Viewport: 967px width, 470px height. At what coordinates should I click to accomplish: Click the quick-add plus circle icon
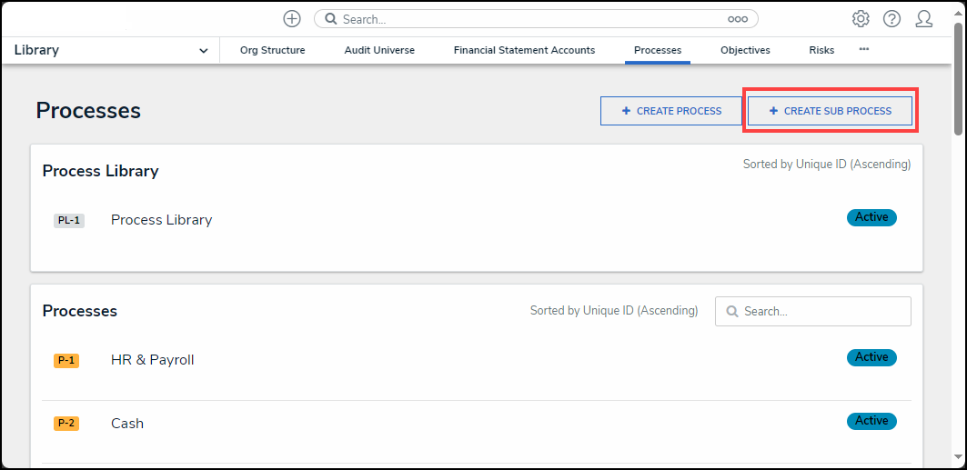coord(292,19)
